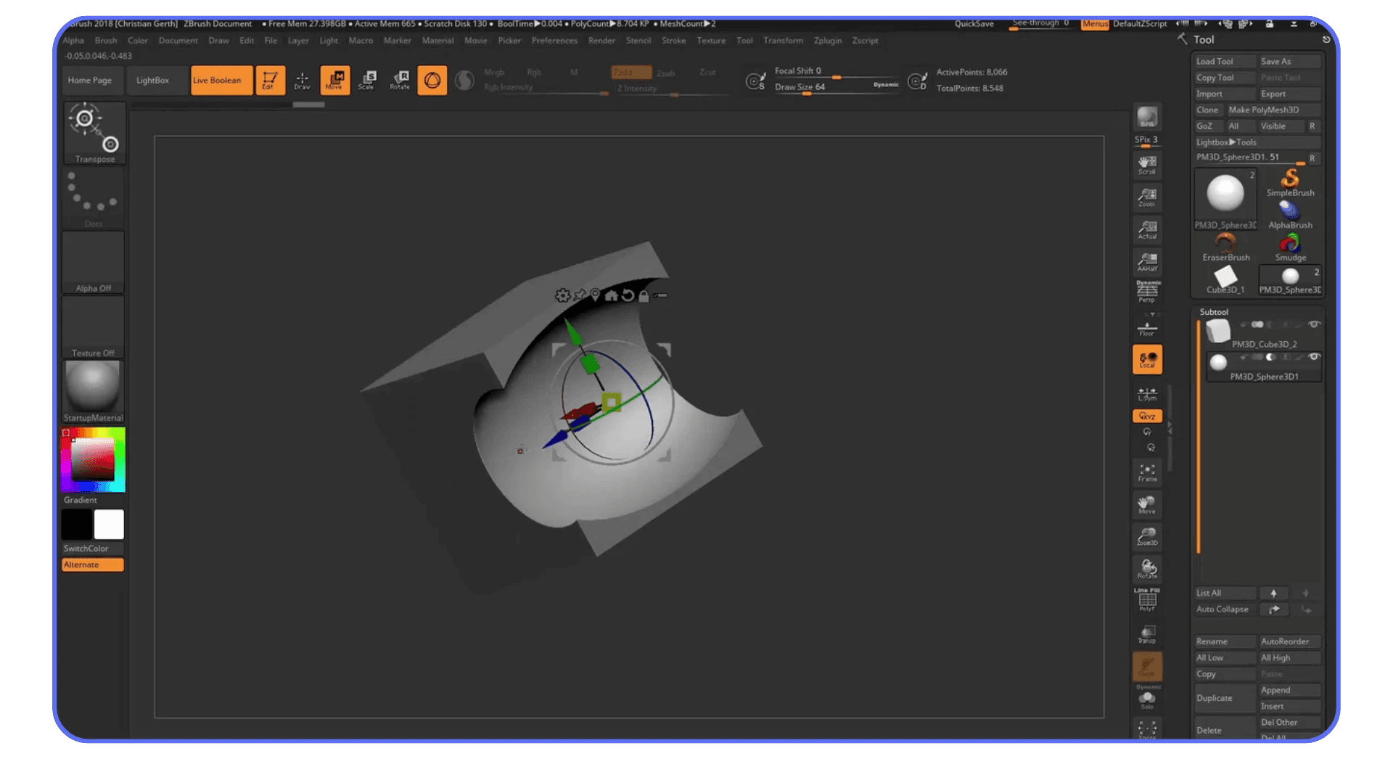Open the Preferences menu
The image size is (1393, 759).
[554, 41]
